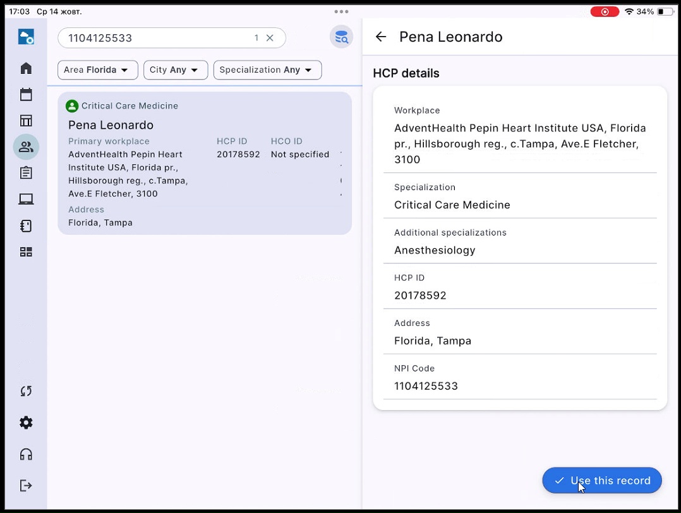Expand the Area Florida dropdown
Screen dimensions: 681x513
pyautogui.click(x=98, y=70)
